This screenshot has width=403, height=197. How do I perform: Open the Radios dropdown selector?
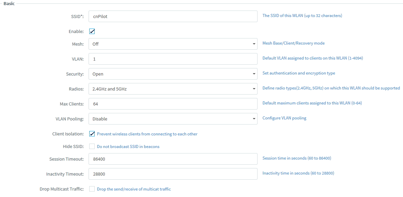pos(173,89)
